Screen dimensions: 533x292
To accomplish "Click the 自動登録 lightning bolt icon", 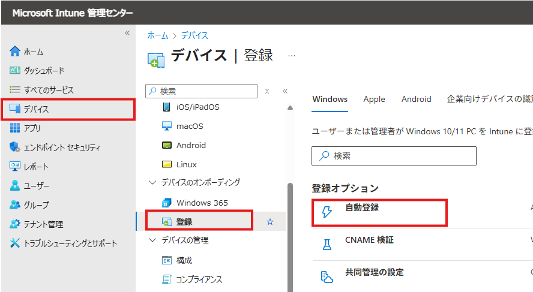I will (x=327, y=212).
